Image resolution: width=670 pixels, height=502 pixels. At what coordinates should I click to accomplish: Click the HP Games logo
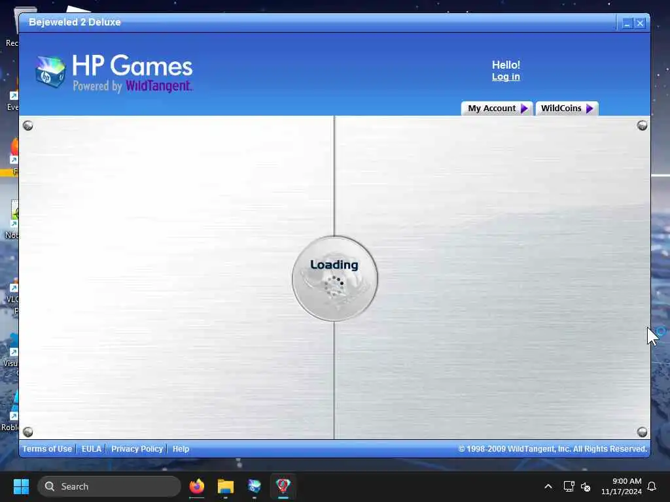pyautogui.click(x=114, y=73)
